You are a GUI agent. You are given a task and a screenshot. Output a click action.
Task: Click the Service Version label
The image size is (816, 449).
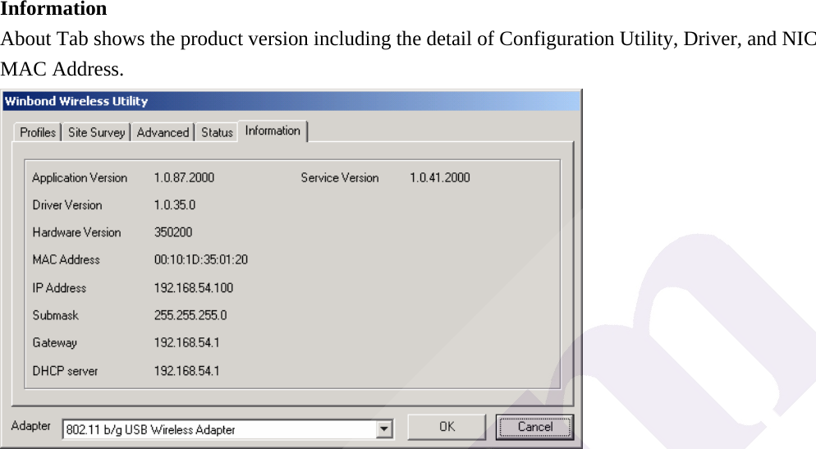(x=340, y=177)
